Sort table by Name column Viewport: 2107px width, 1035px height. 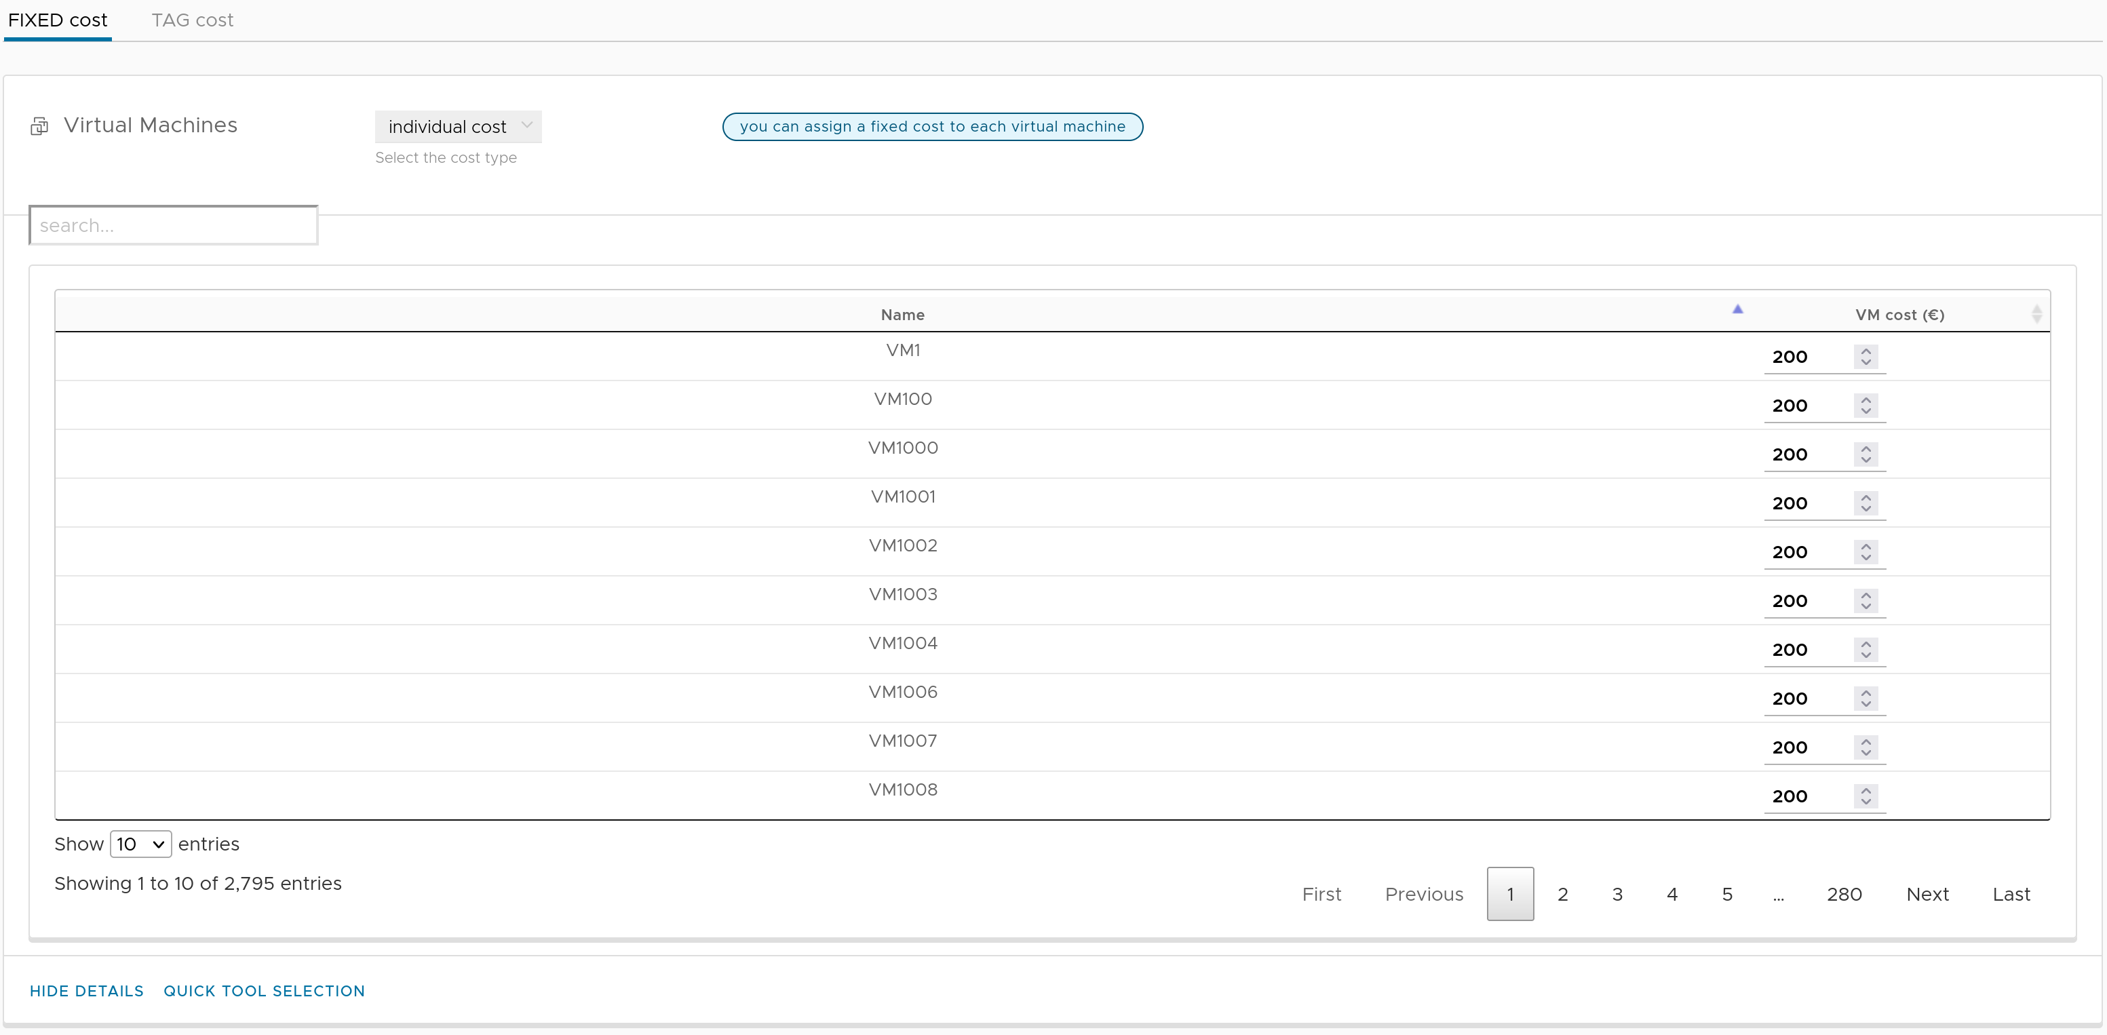click(903, 315)
